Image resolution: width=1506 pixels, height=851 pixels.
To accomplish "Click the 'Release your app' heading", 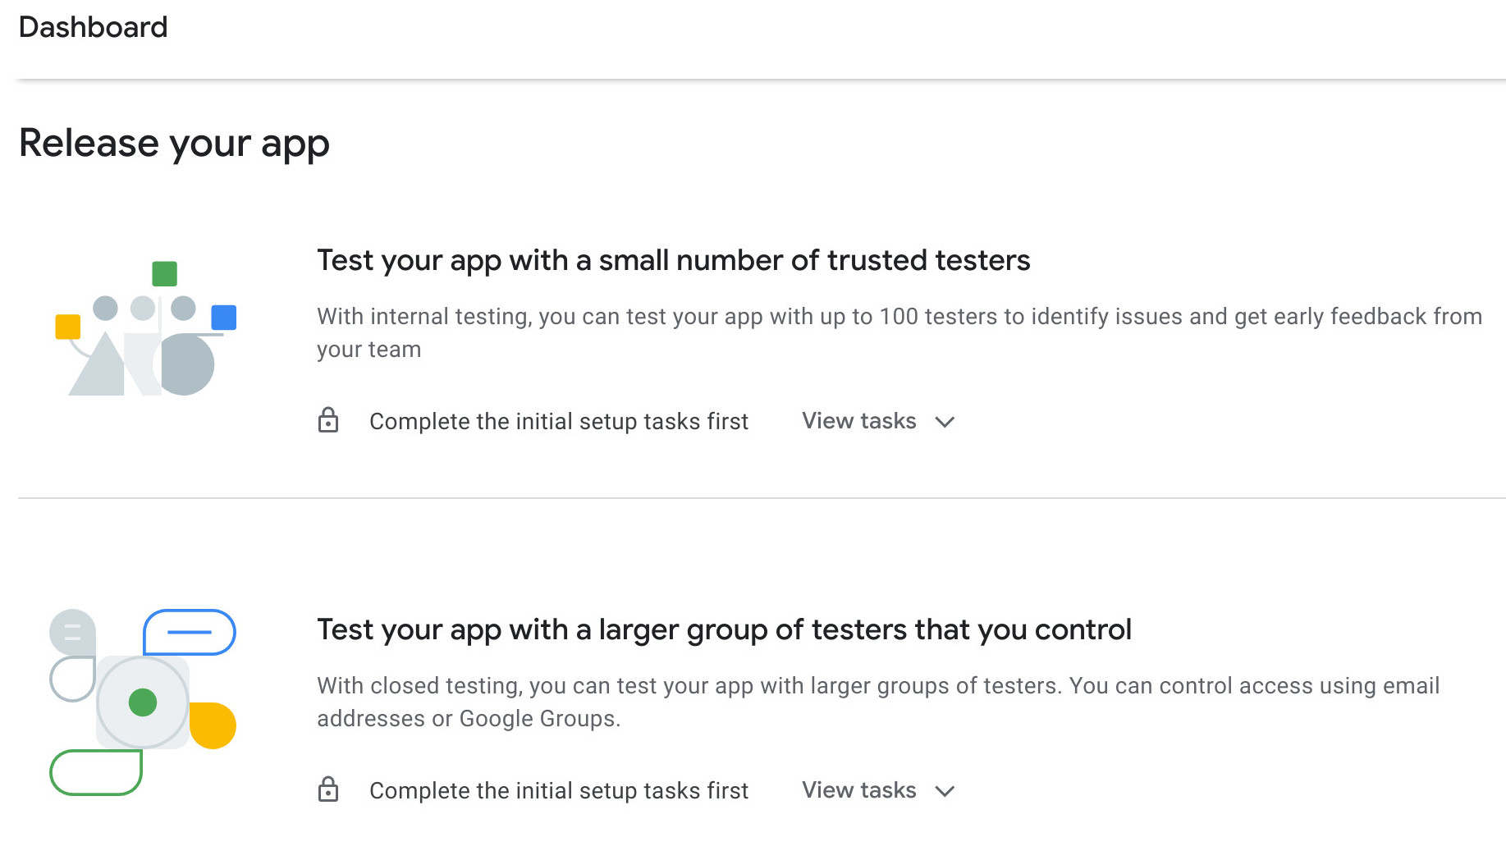I will (x=174, y=144).
